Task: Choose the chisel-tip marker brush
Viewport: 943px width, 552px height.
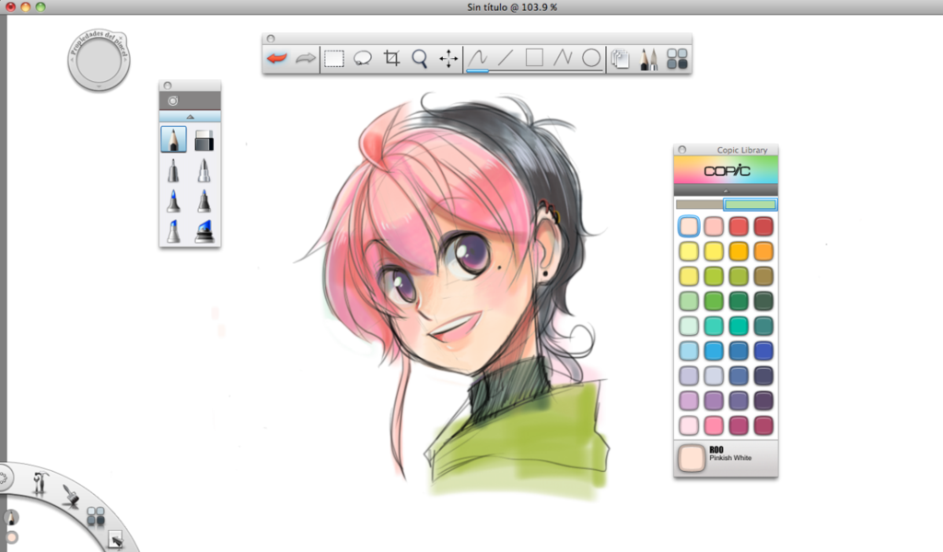Action: pos(204,230)
